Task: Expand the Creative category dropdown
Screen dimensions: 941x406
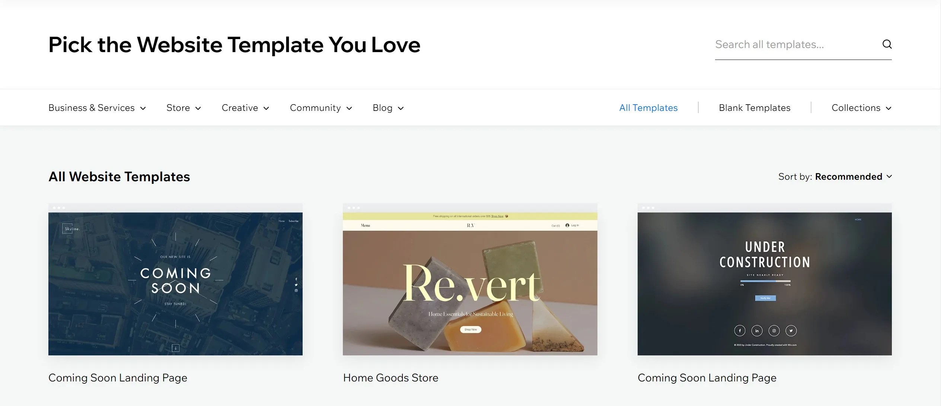Action: click(x=245, y=108)
